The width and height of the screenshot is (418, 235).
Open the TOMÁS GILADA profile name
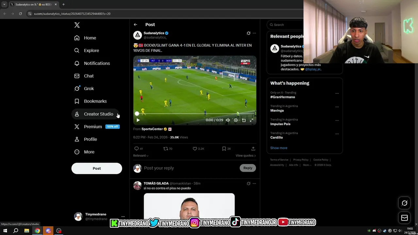click(156, 183)
